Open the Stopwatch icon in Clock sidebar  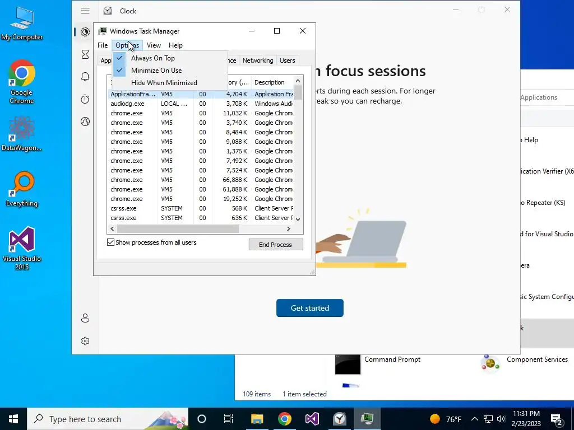[85, 99]
